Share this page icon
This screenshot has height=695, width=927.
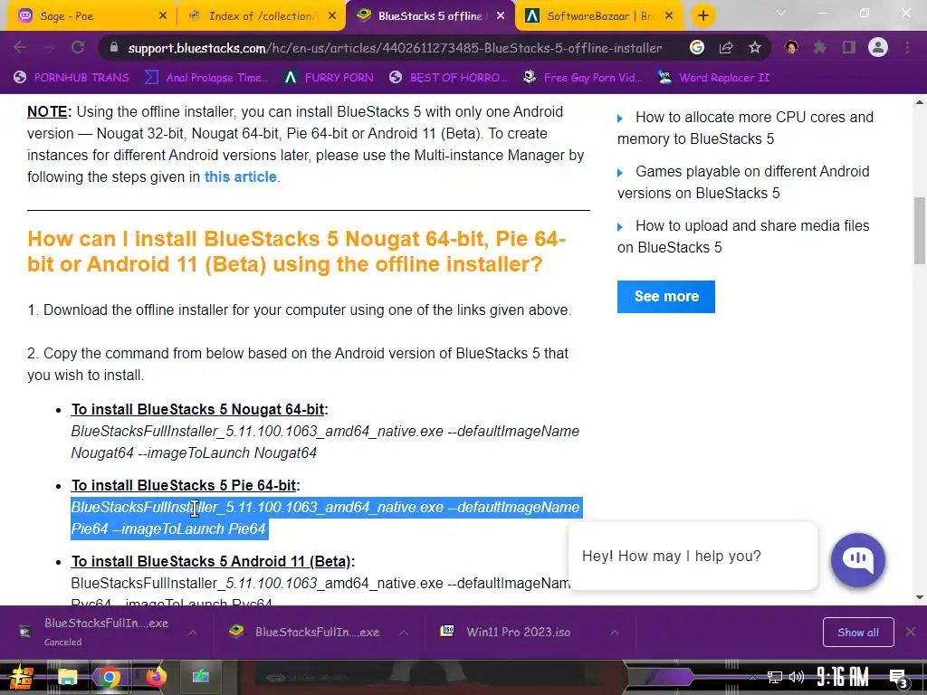(x=726, y=47)
